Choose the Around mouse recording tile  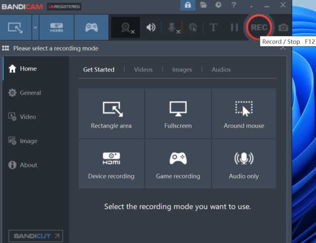(244, 113)
